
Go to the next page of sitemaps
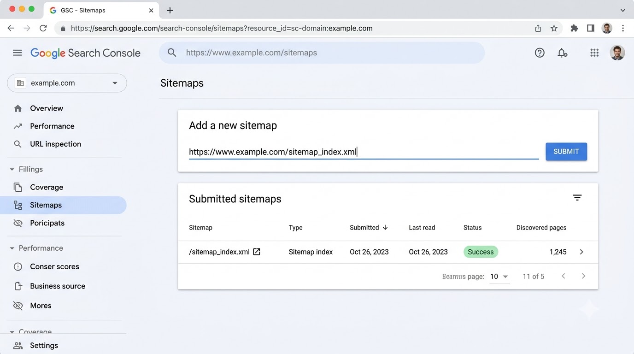[x=583, y=276]
